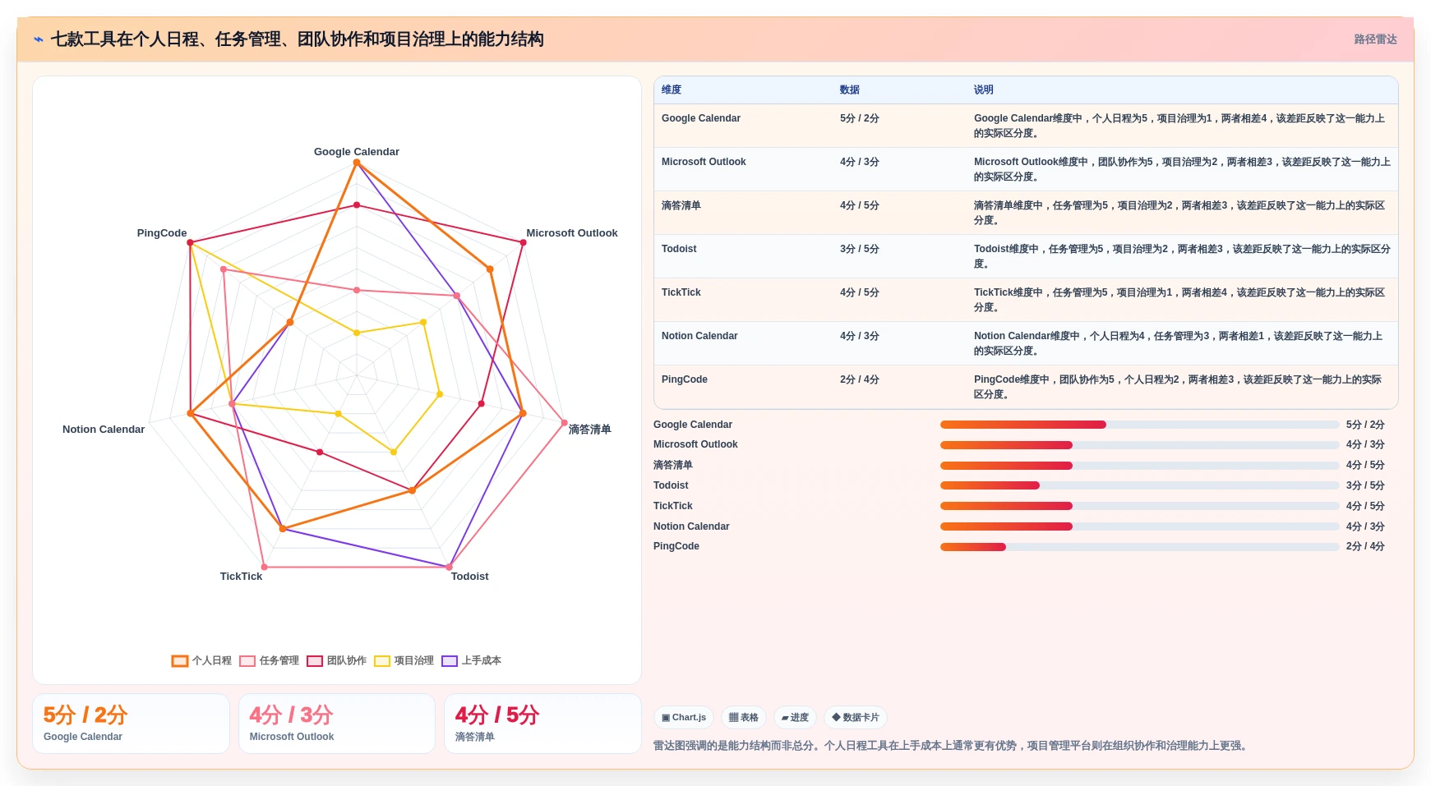Click the PingCode progress bar

pyautogui.click(x=1139, y=547)
